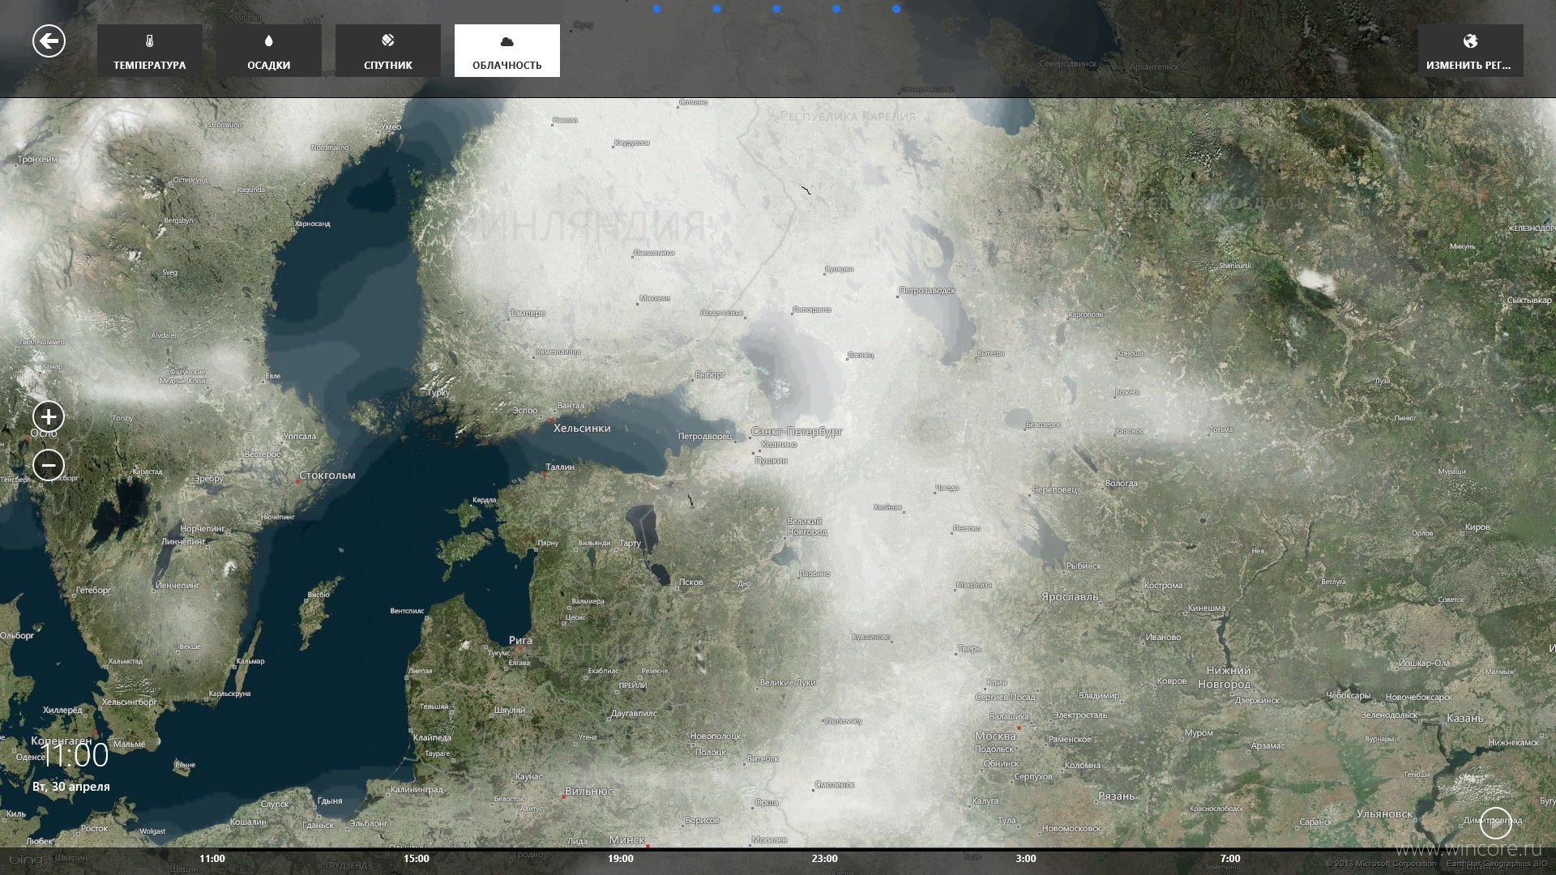Screen dimensions: 1556x875
Task: Jump timeline to 15:00
Action: (x=417, y=859)
